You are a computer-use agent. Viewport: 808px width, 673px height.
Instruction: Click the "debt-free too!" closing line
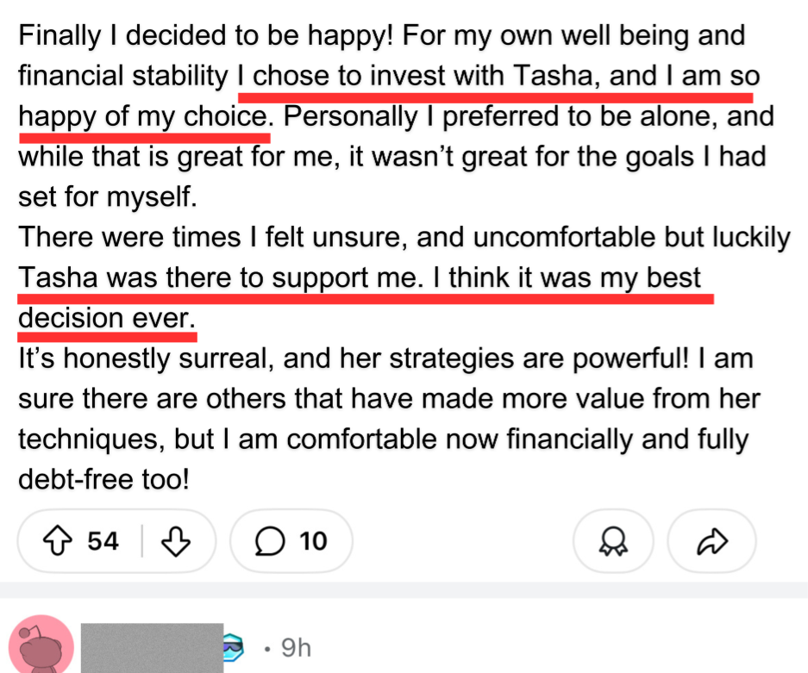[x=103, y=479]
